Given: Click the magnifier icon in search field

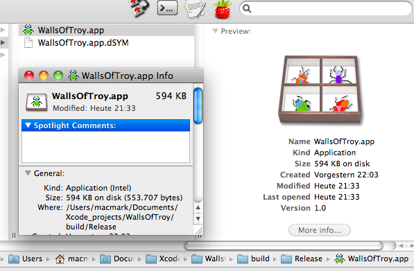Looking at the screenshot, I should coord(247,8).
